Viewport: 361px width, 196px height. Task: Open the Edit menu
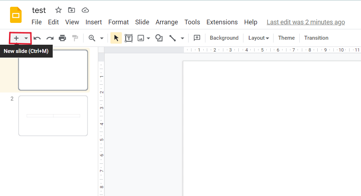pyautogui.click(x=53, y=22)
